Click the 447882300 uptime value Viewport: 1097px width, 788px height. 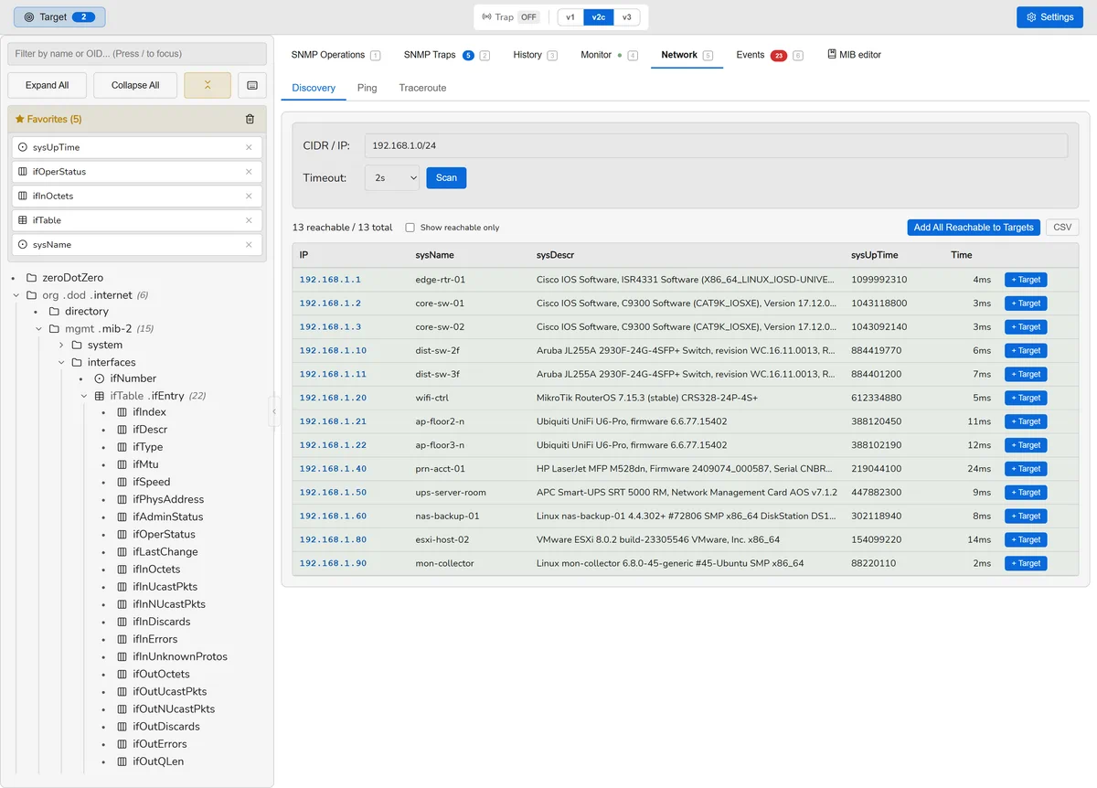(x=877, y=493)
